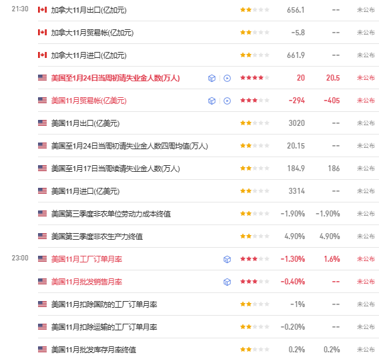The width and height of the screenshot is (379, 359).
Task: Click previous value 184.9
Action: [296, 169]
